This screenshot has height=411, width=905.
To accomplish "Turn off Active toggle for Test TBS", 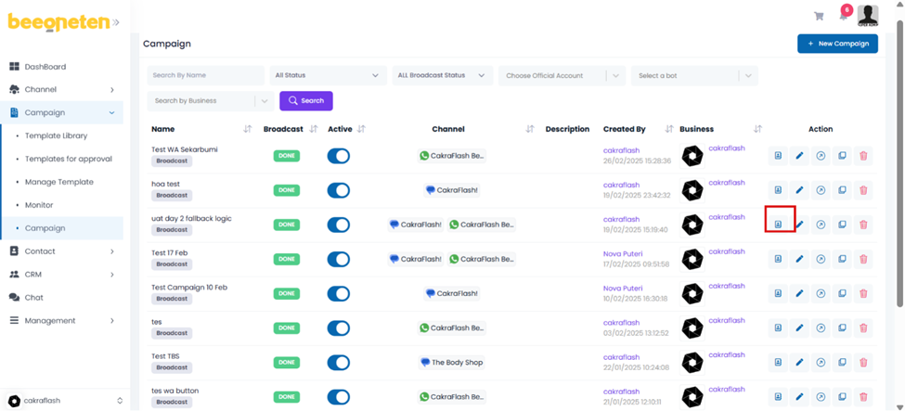I will (x=339, y=363).
